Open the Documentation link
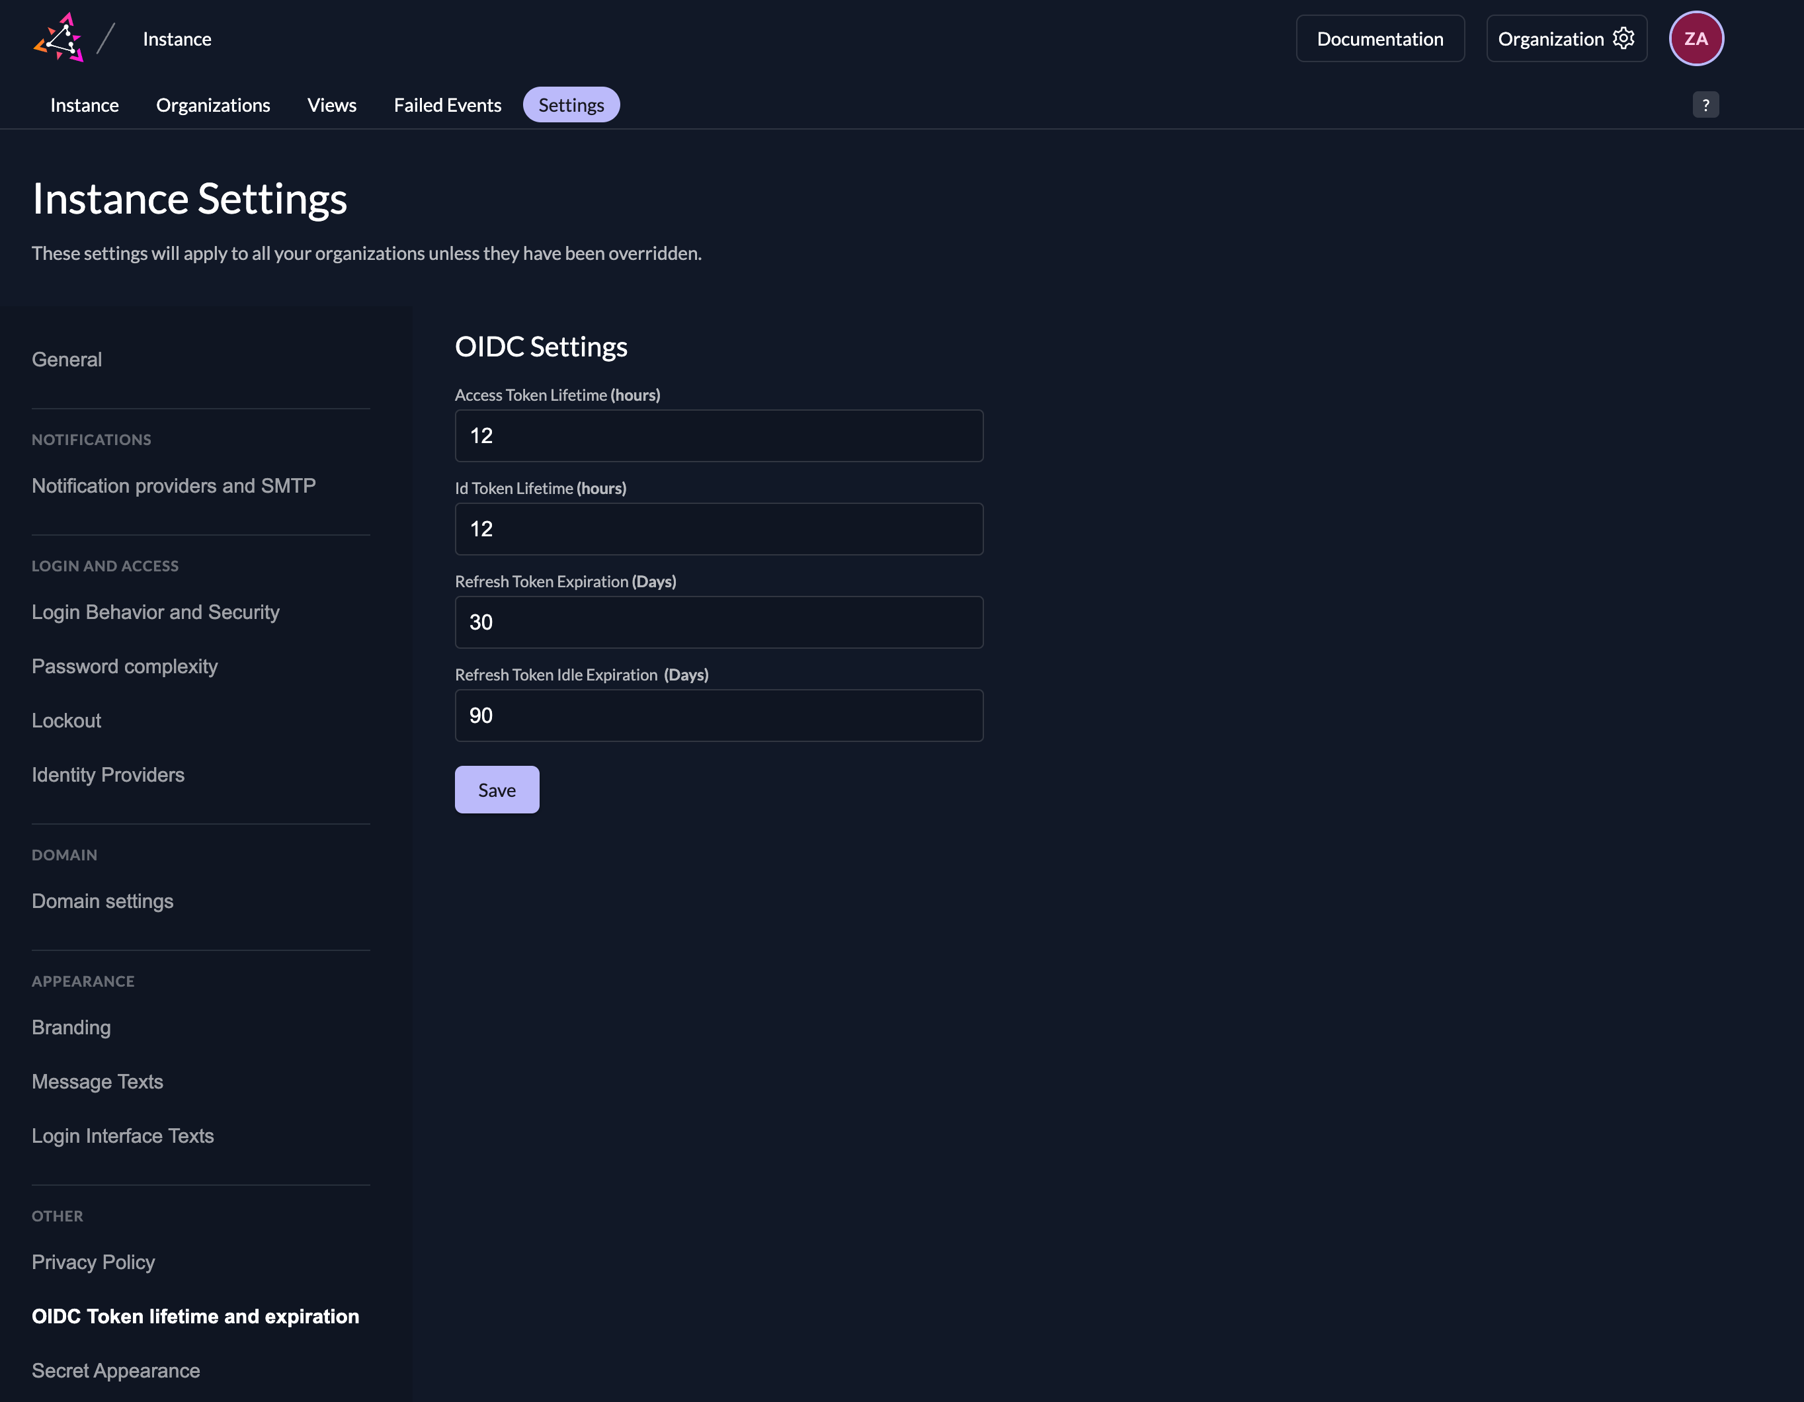 coord(1379,39)
